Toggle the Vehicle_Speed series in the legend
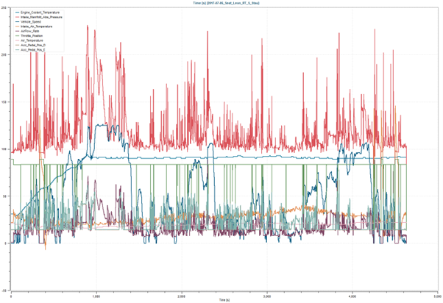Image resolution: width=443 pixels, height=303 pixels. click(x=29, y=23)
